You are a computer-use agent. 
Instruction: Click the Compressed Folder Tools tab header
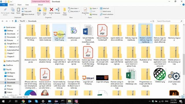click(40, 1)
